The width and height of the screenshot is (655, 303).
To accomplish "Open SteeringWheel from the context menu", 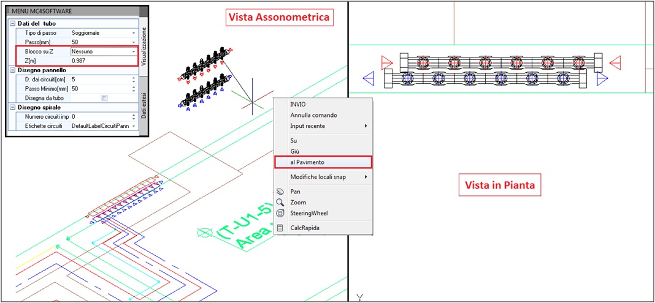I will coord(280,214).
